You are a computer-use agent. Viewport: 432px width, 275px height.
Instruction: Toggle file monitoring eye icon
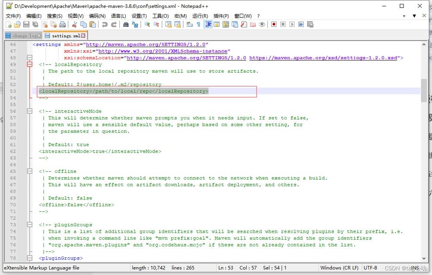point(262,25)
